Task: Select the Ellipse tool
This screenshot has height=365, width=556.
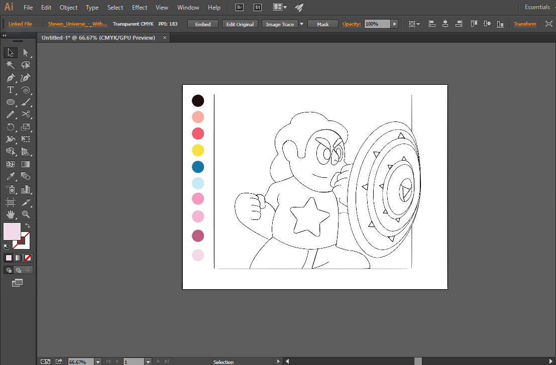Action: click(10, 102)
